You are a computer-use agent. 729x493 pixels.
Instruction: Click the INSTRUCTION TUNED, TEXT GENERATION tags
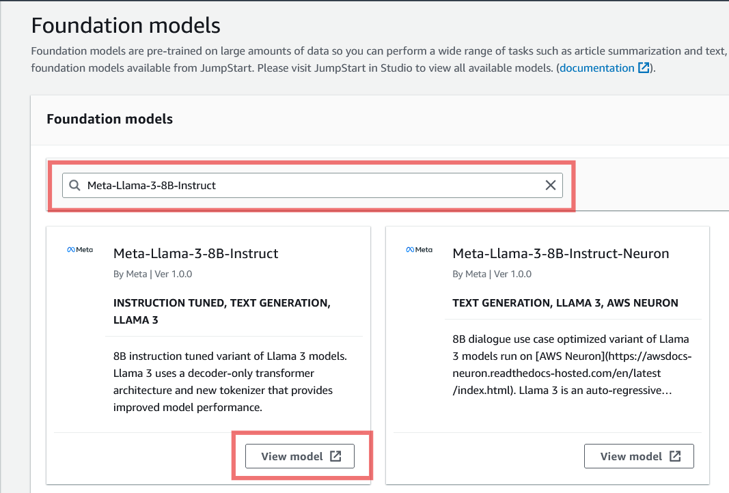(222, 311)
